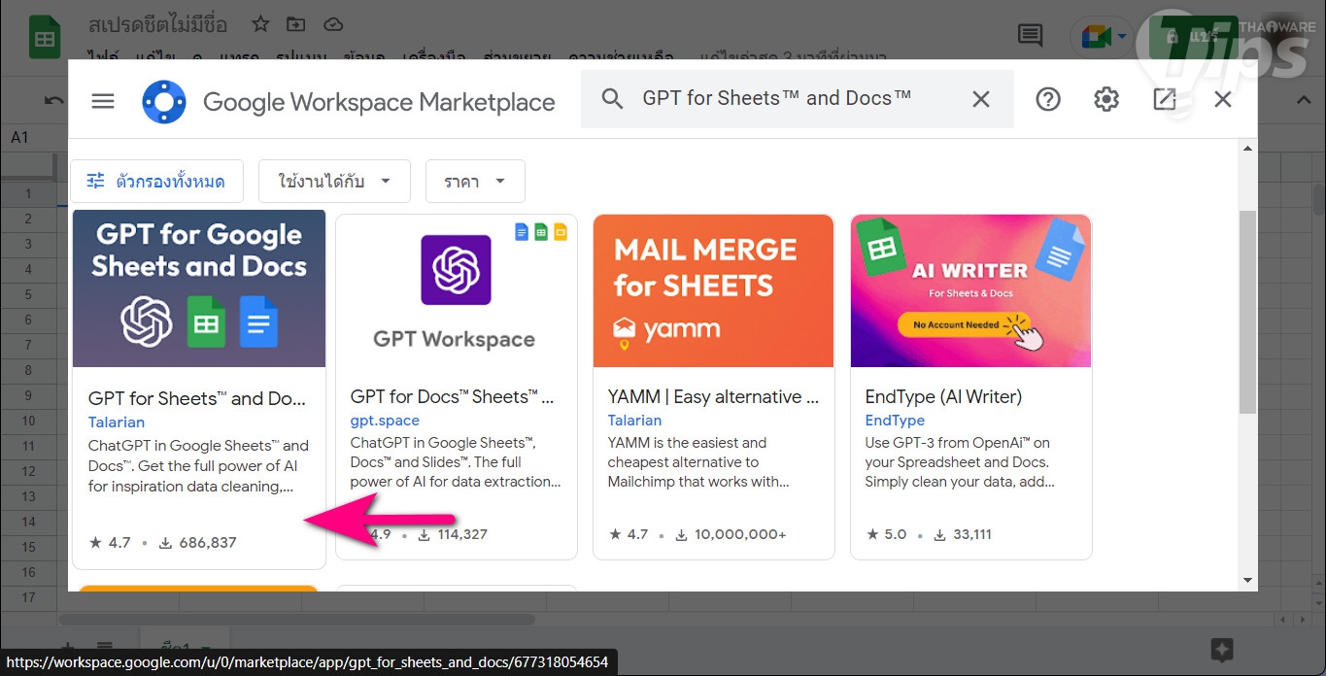Click Talarian under the YAMM card
Image resolution: width=1326 pixels, height=676 pixels.
[635, 421]
